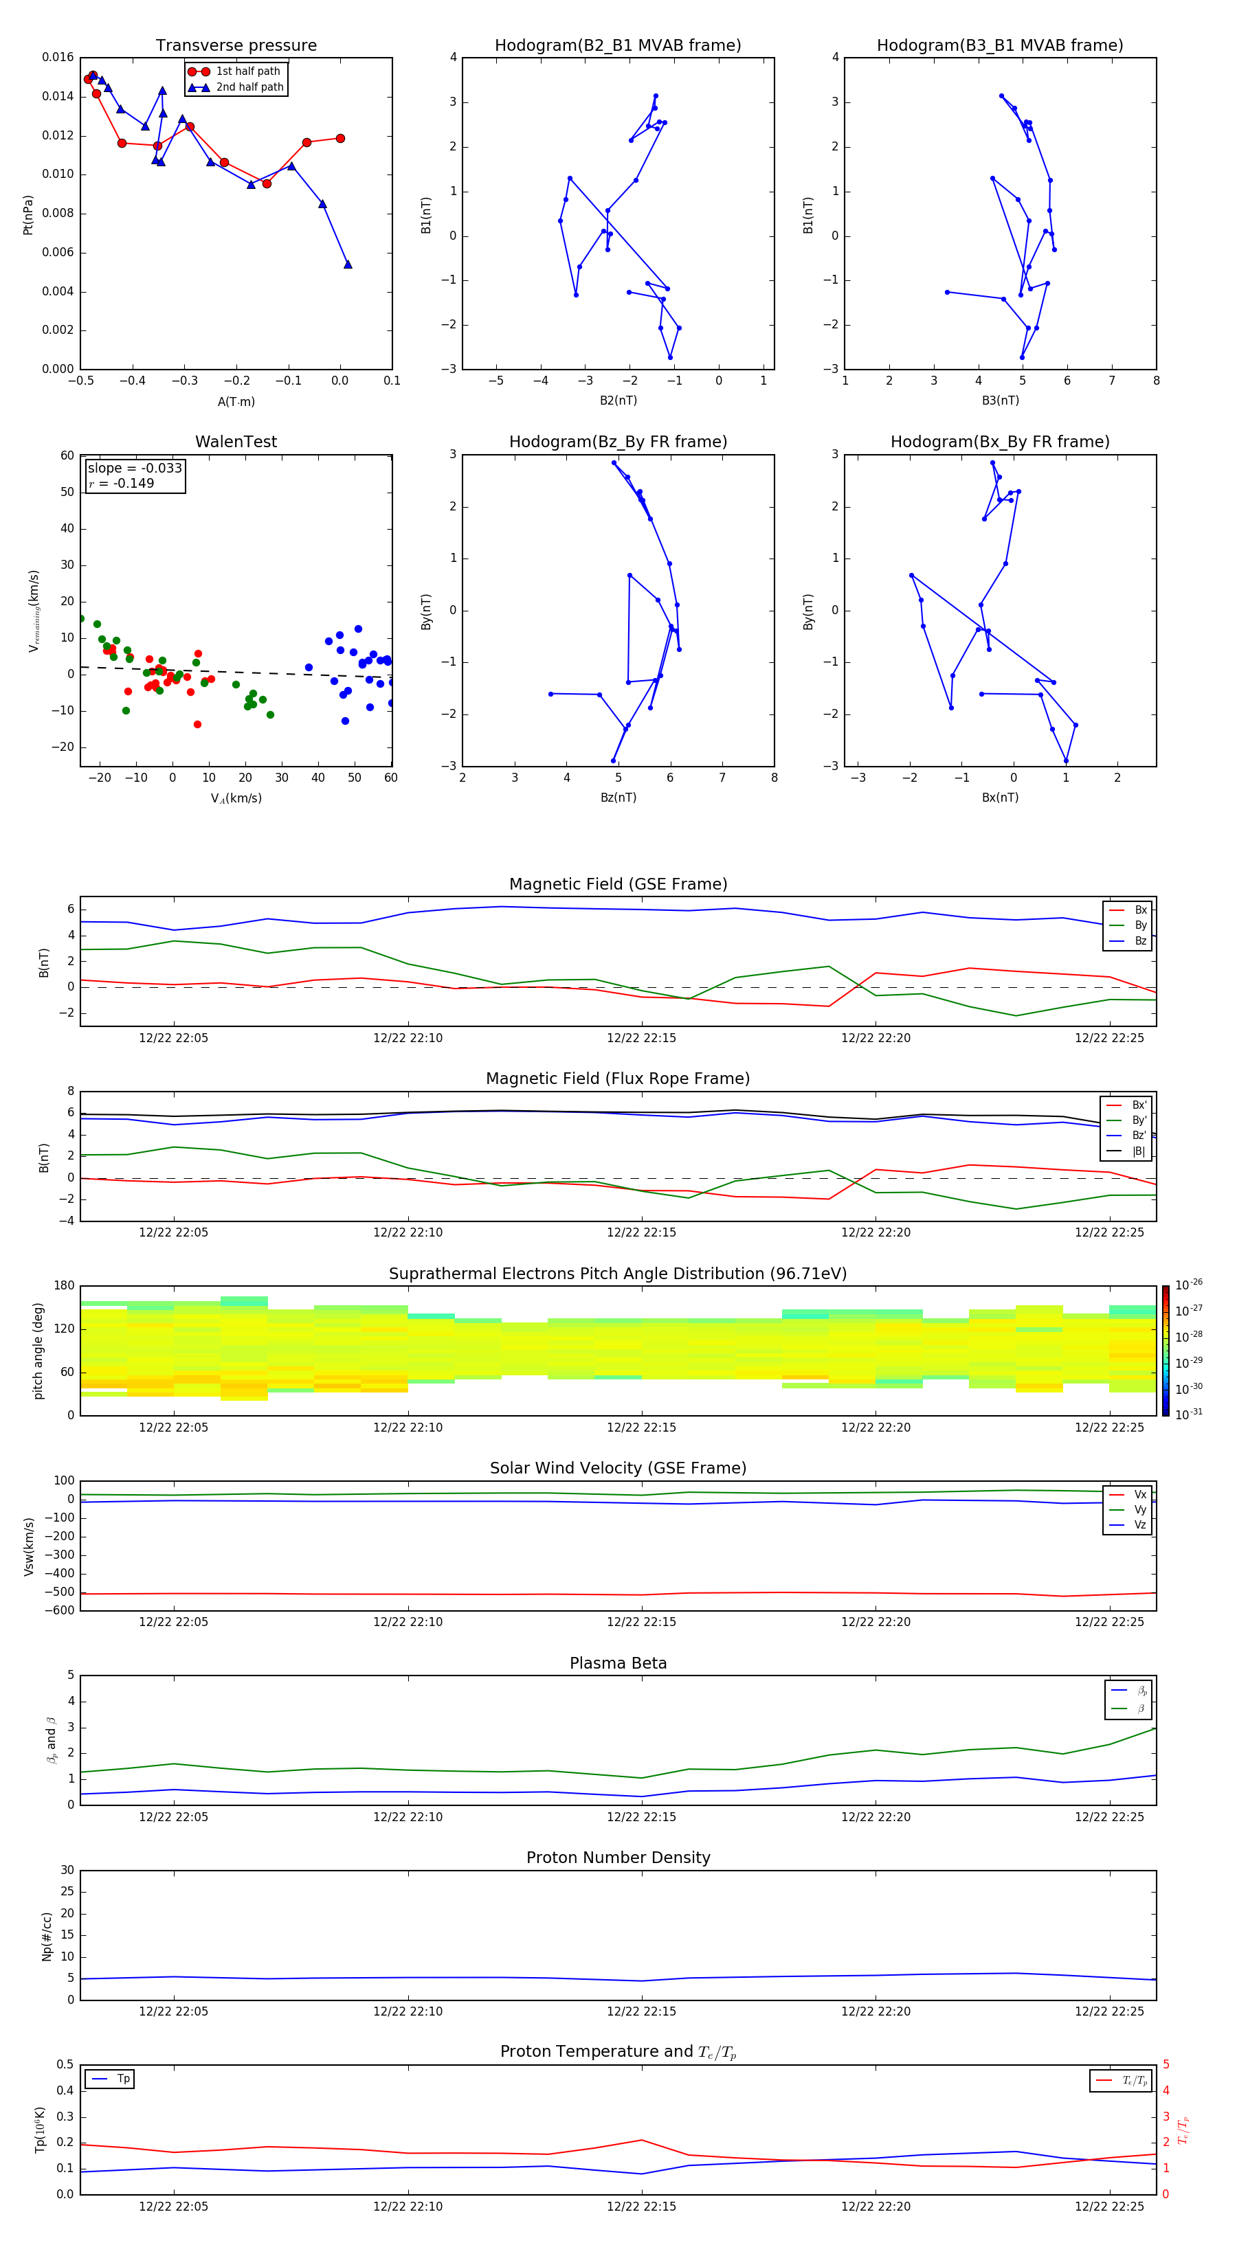Select the "Hodogram(Bz_By FR frame)" title
Viewport: 1237px width, 2267px height.
point(618,442)
